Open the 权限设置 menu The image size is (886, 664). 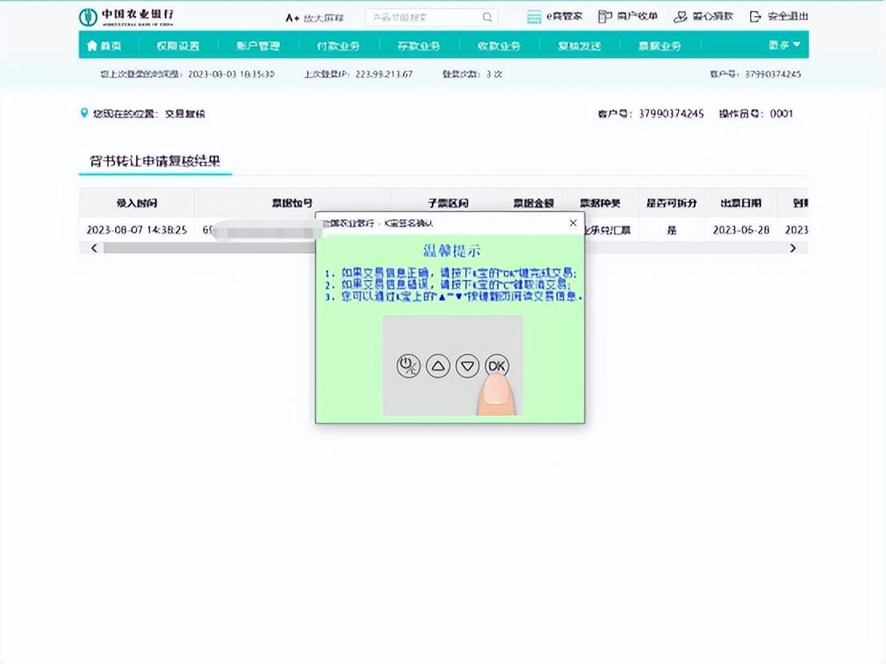[178, 46]
